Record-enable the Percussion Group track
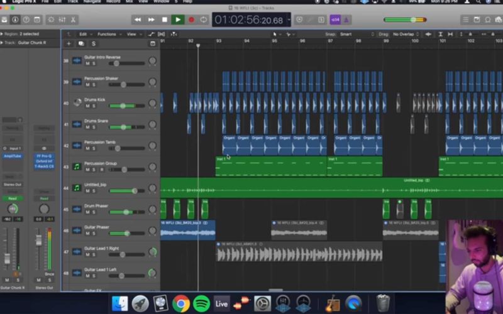503x314 pixels. 101,170
